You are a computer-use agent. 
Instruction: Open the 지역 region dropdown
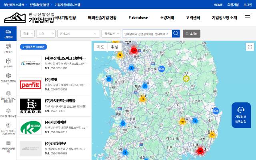point(46,34)
